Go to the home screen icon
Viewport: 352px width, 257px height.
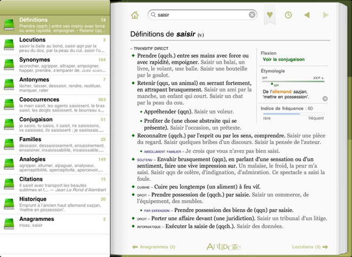[135, 15]
